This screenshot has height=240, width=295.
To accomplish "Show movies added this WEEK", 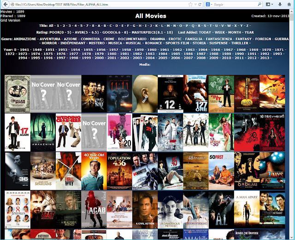I will click(220, 32).
